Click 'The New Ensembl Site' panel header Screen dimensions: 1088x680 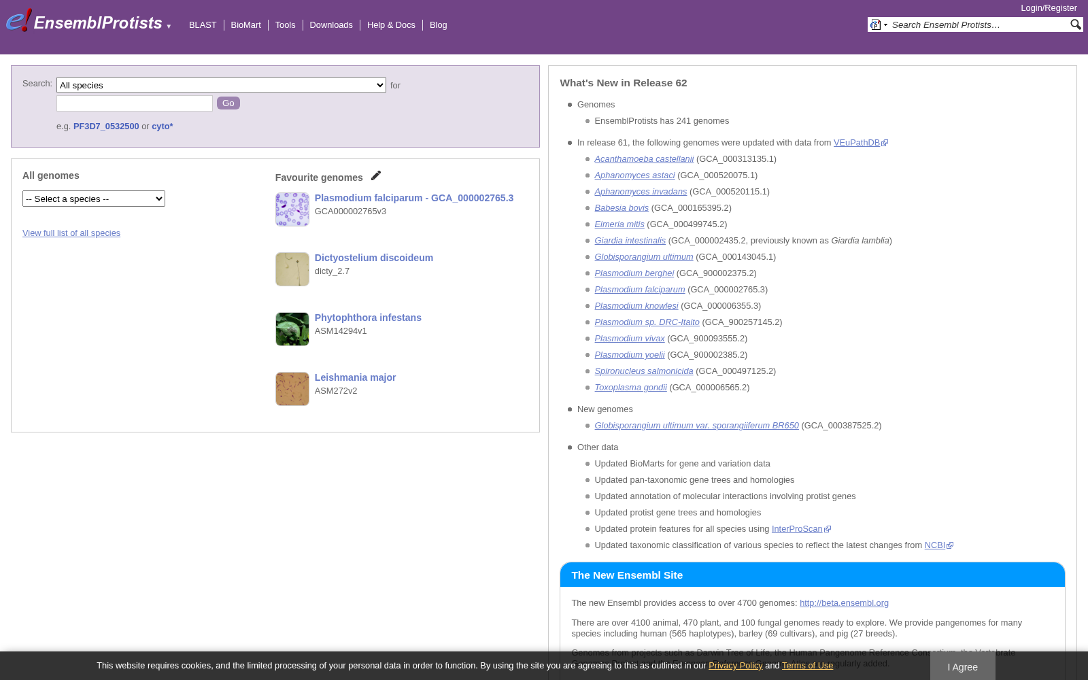point(813,575)
